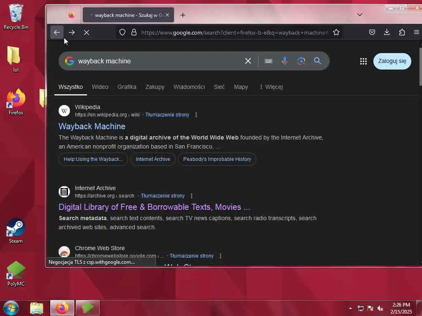Open more options for Internet Archive result

pyautogui.click(x=191, y=195)
